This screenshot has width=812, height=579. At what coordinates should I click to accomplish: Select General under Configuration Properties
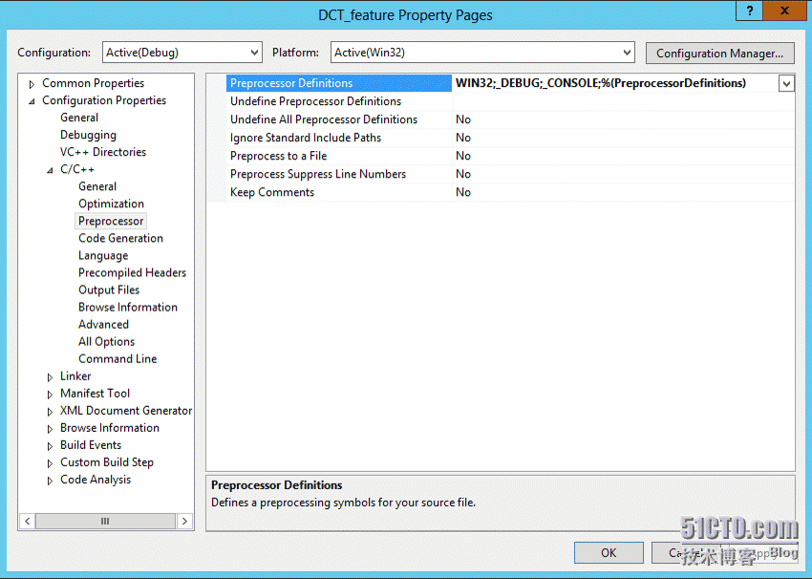[x=79, y=118]
